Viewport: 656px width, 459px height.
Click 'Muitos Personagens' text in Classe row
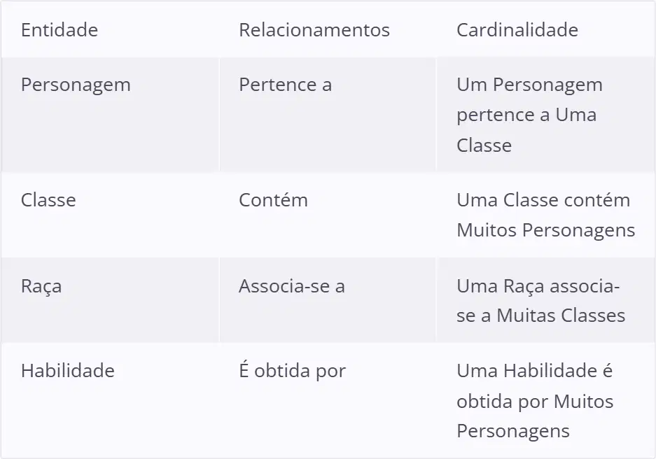point(545,230)
